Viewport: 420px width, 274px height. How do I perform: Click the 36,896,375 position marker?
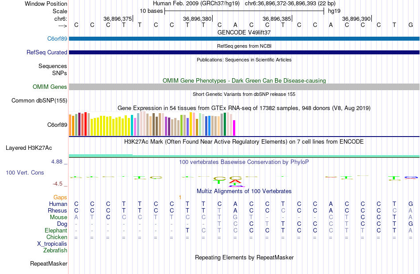(118, 19)
